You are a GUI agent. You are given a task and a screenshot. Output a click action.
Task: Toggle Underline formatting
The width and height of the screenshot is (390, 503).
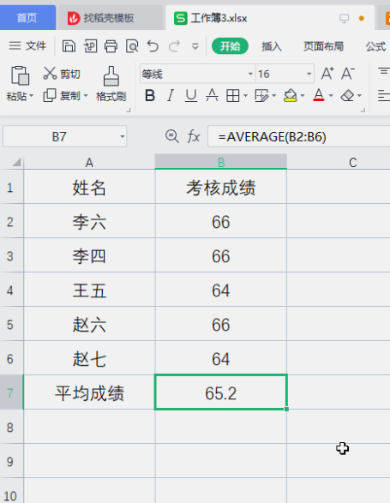(191, 96)
